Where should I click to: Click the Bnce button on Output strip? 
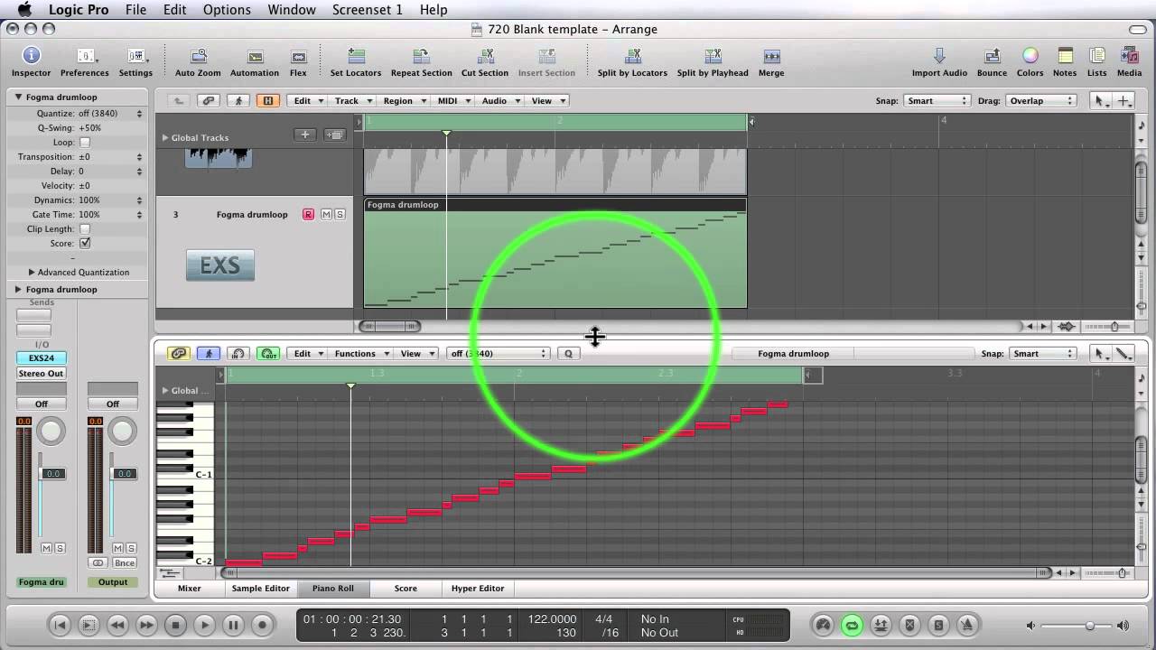(125, 562)
